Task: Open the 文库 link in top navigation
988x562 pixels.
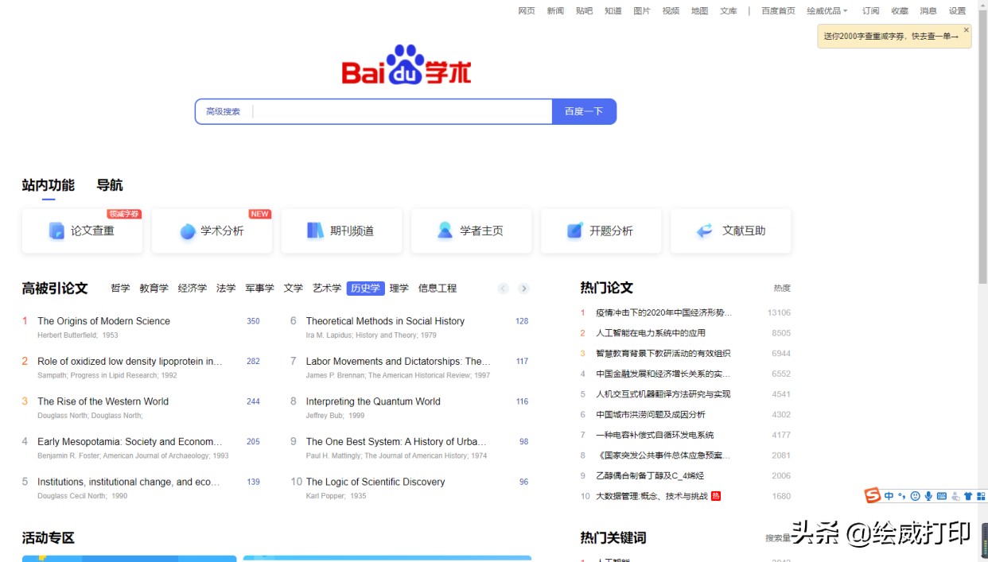Action: click(729, 11)
